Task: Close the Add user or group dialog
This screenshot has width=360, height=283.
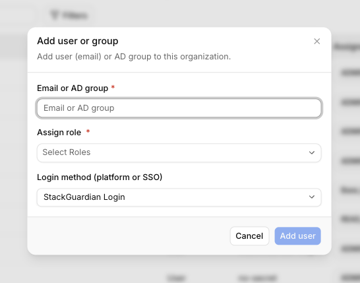Action: 317,42
